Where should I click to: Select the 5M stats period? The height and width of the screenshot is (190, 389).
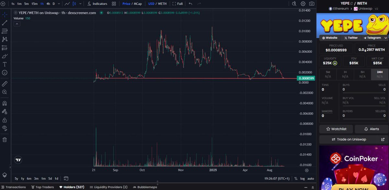click(328, 74)
